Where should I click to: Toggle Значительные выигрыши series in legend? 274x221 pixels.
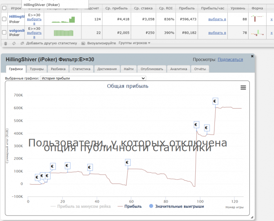[177, 206]
